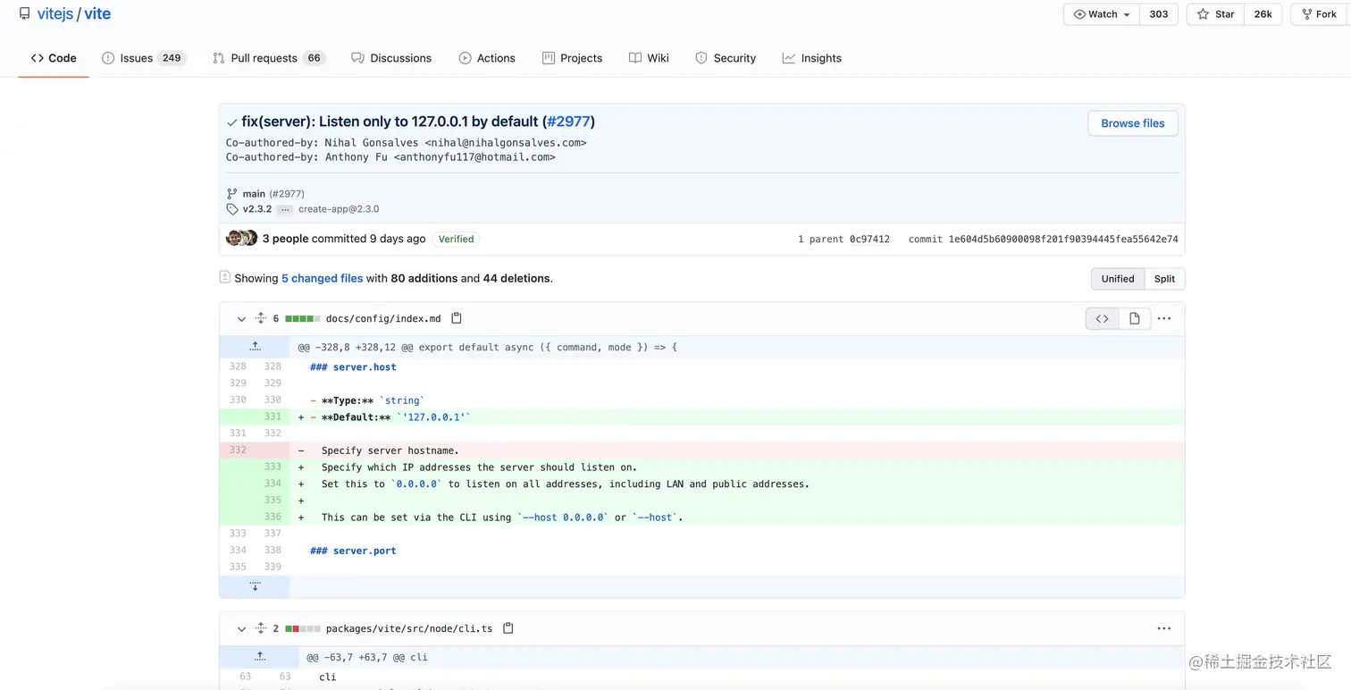Image resolution: width=1351 pixels, height=690 pixels.
Task: Show rich diff view for index.md
Action: pos(1134,318)
